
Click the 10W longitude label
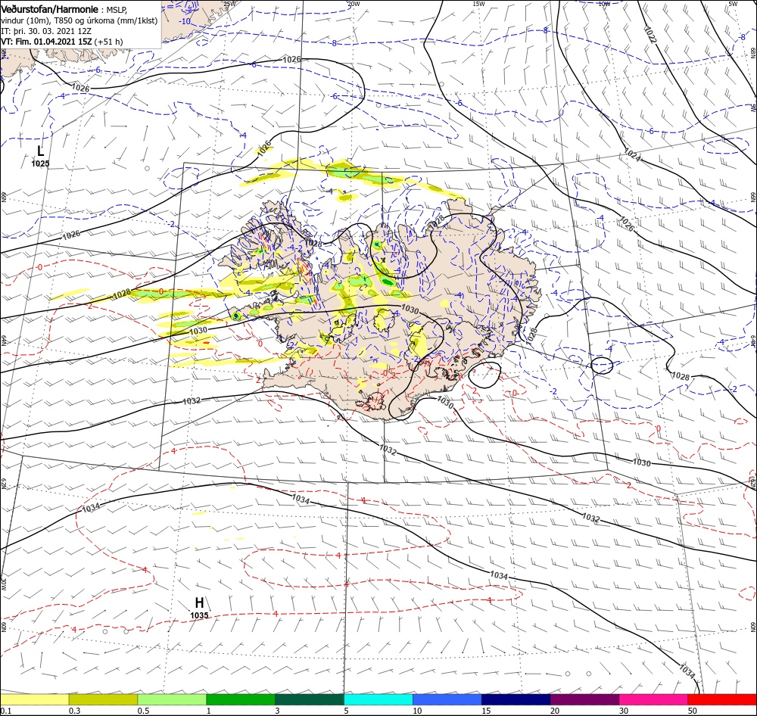(604, 4)
